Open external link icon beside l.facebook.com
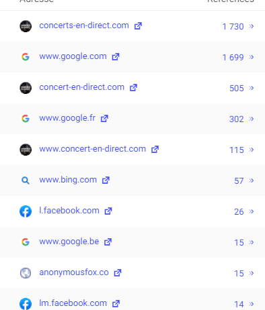 108,211
